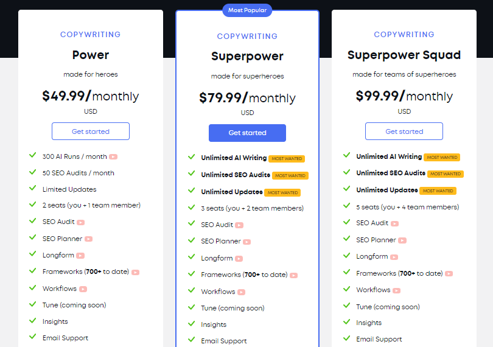The width and height of the screenshot is (493, 347).
Task: Open Frameworks video icon in Power plan
Action: (x=136, y=272)
